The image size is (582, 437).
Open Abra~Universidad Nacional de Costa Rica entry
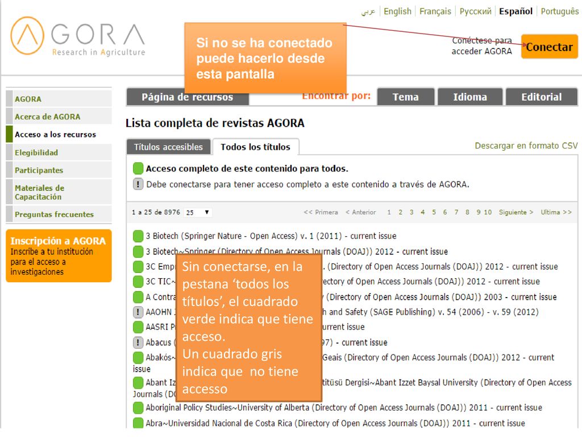(335, 423)
